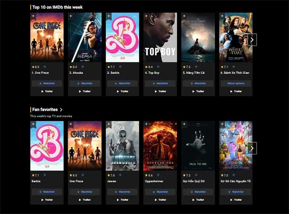Toggle Watchlist for Oppenheimer in Fan favorites
The height and width of the screenshot is (214, 289).
[x=160, y=192]
